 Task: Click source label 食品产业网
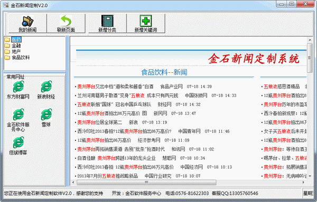171,87
